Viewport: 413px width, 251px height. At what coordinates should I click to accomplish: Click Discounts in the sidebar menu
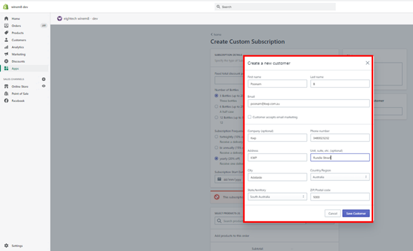point(18,61)
